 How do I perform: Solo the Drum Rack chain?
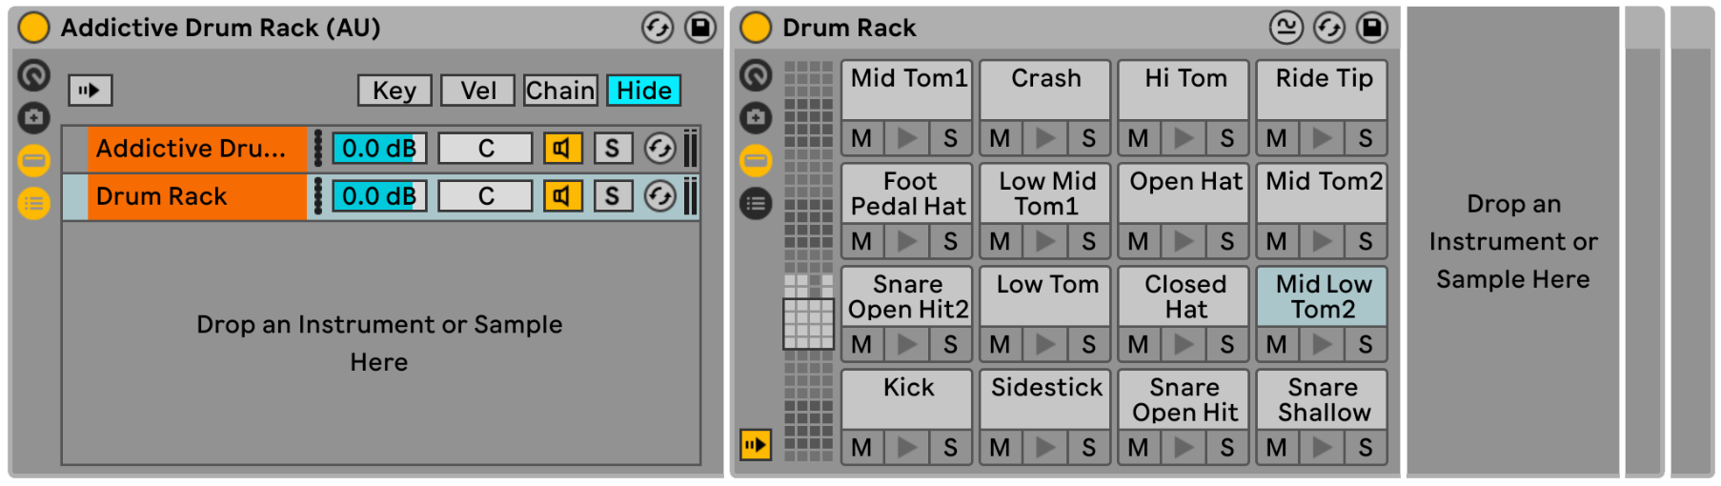[x=613, y=196]
